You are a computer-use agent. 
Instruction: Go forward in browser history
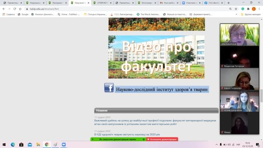[9, 9]
